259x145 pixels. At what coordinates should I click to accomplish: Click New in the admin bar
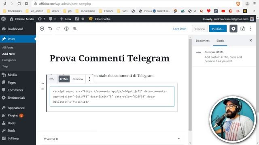[66, 19]
